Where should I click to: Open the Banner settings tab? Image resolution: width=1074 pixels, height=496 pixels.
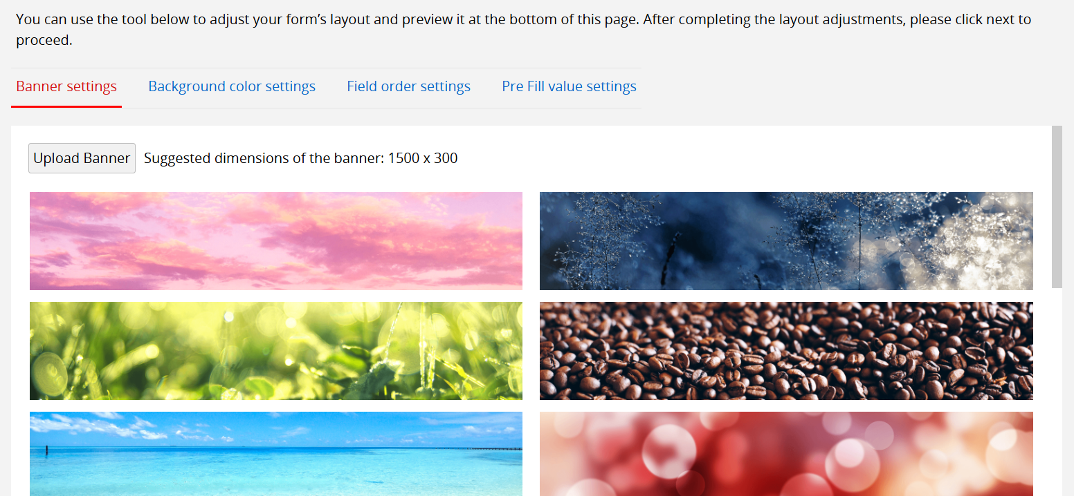[x=66, y=87]
